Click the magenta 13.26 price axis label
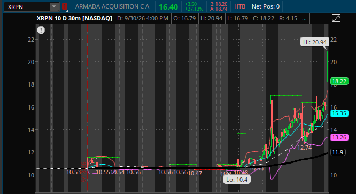 click(339, 137)
